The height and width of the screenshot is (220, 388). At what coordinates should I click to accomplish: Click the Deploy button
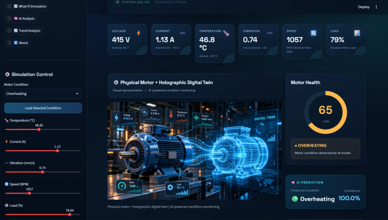[x=364, y=7]
